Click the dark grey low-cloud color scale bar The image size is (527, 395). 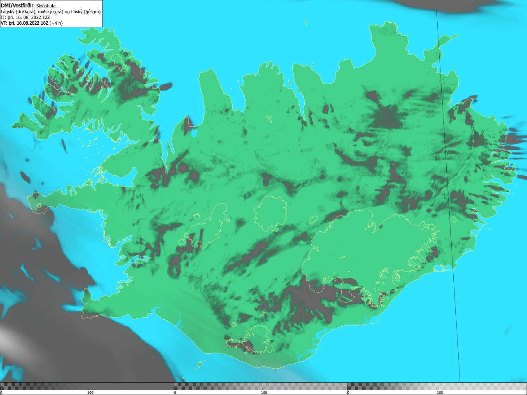point(87,386)
